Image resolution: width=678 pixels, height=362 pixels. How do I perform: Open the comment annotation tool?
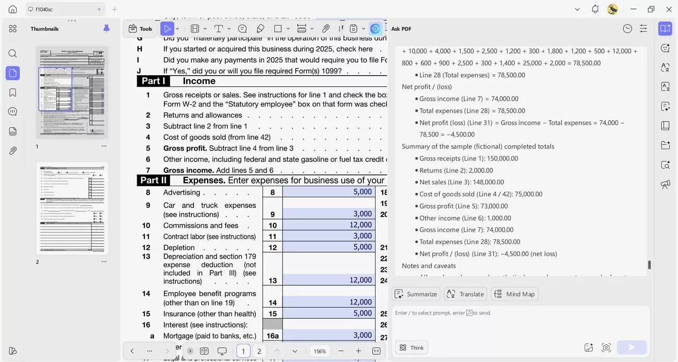[242, 29]
